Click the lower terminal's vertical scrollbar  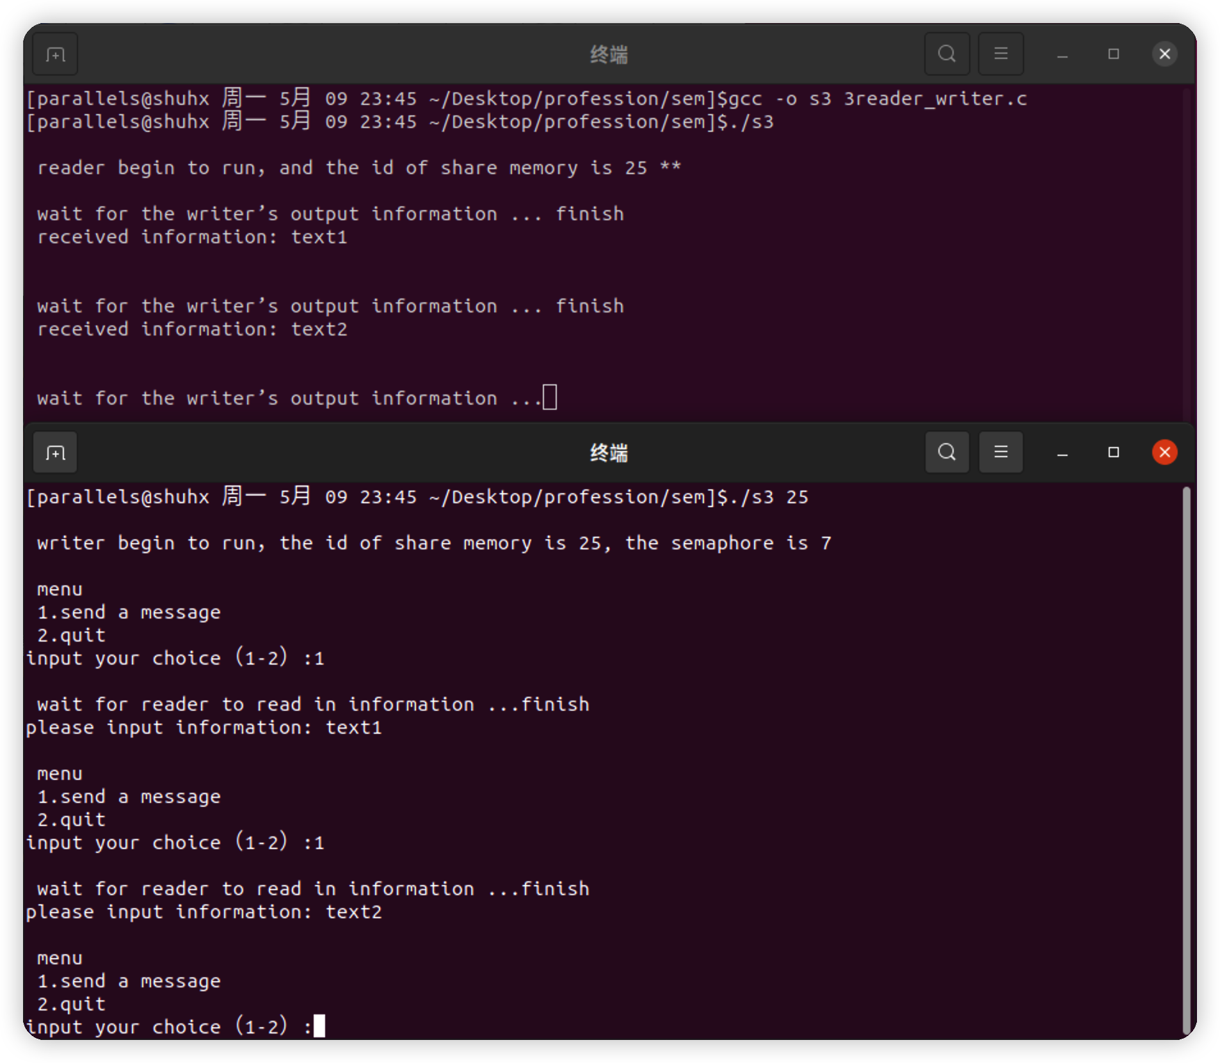(x=1186, y=759)
